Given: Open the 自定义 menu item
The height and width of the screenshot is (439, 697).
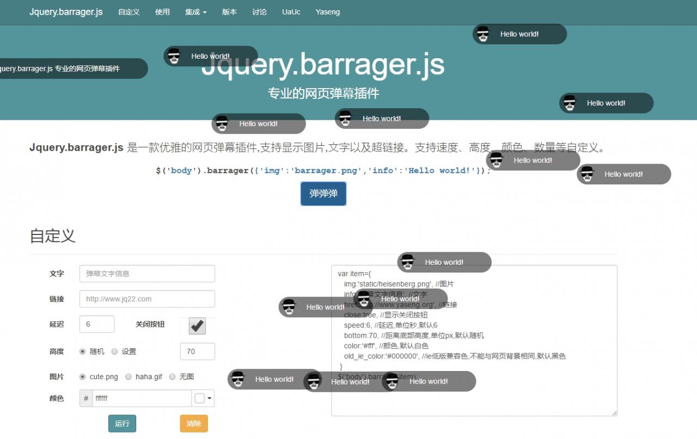Looking at the screenshot, I should pyautogui.click(x=129, y=12).
